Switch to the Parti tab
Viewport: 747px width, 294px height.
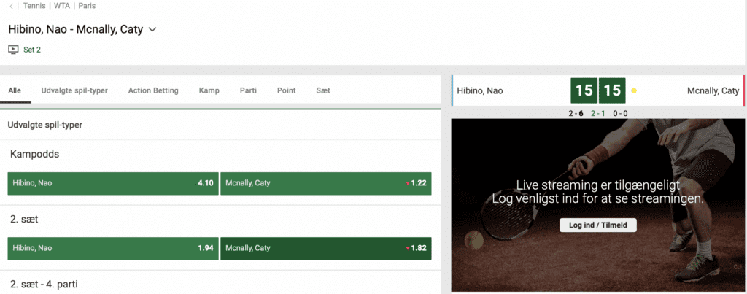coord(248,90)
